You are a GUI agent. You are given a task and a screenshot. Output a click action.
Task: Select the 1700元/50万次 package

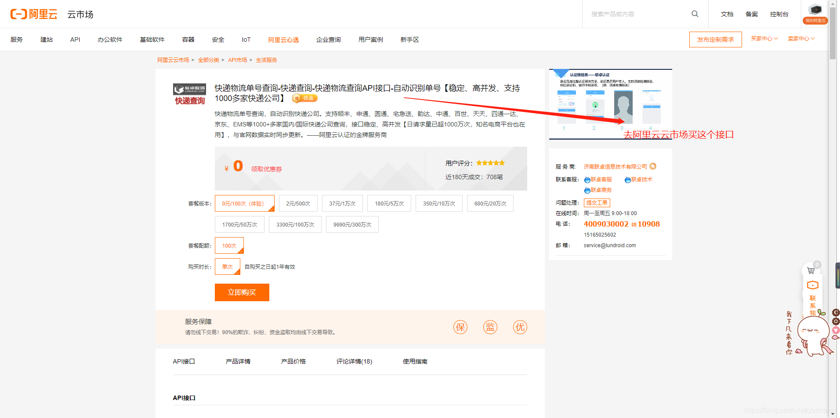239,224
